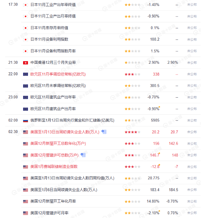
Task: Click 未公布 status in 中国香港12月三个月失业率 row
Action: 192,63
